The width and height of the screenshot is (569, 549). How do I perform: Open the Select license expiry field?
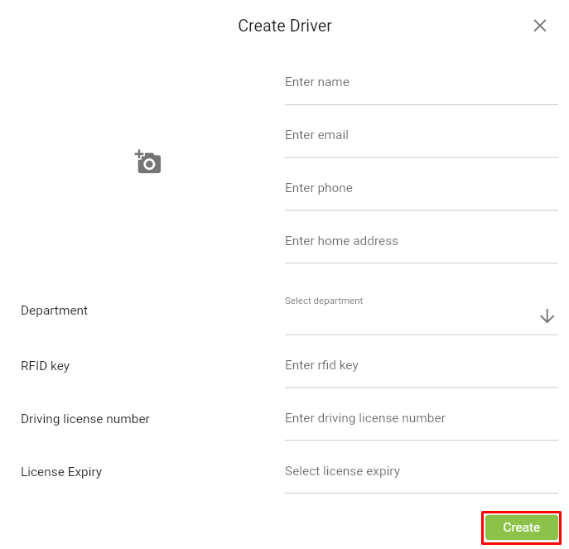[421, 471]
